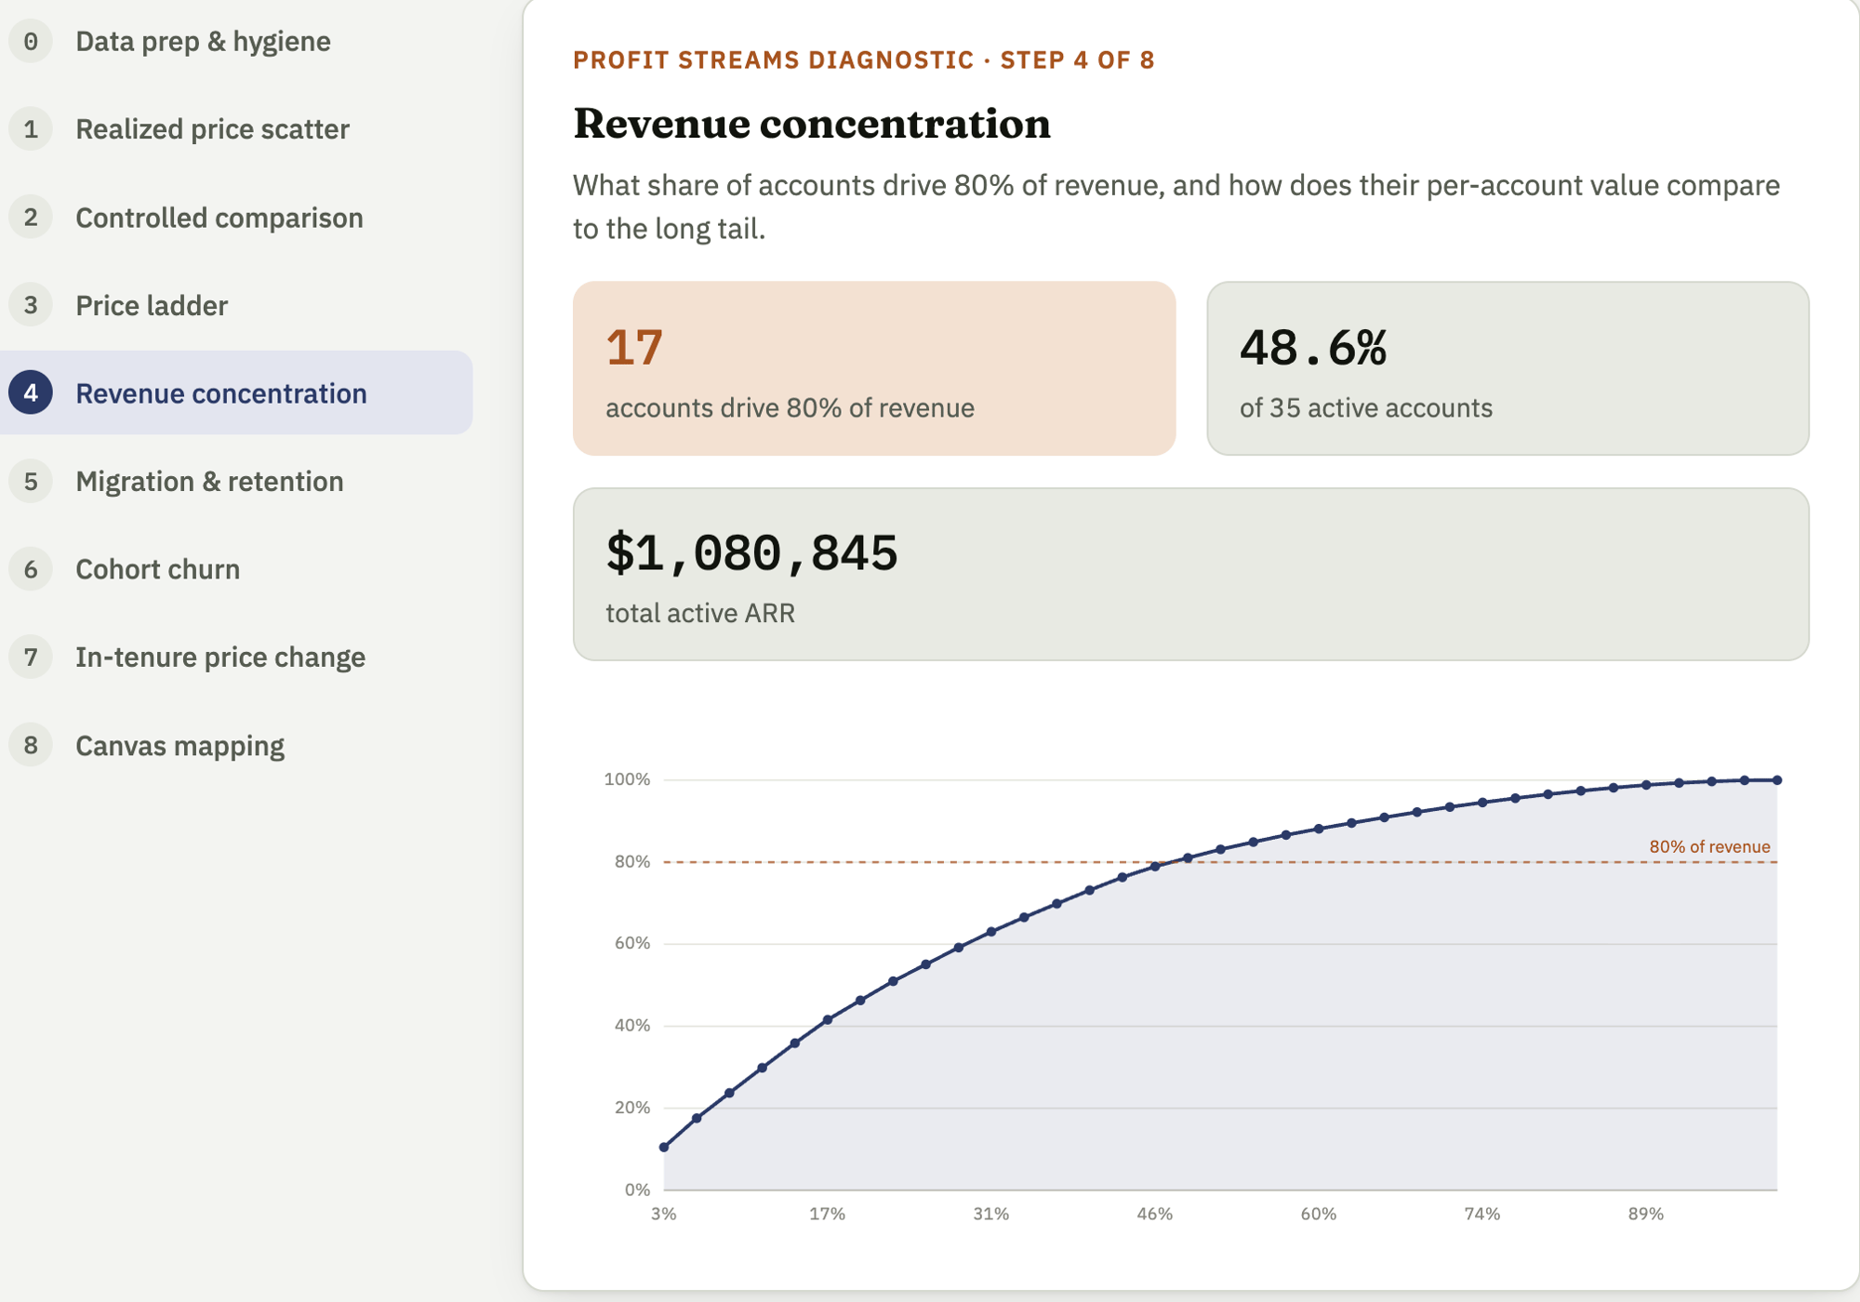Click the 48.6% of active accounts card
Image resolution: width=1860 pixels, height=1302 pixels.
click(x=1508, y=368)
